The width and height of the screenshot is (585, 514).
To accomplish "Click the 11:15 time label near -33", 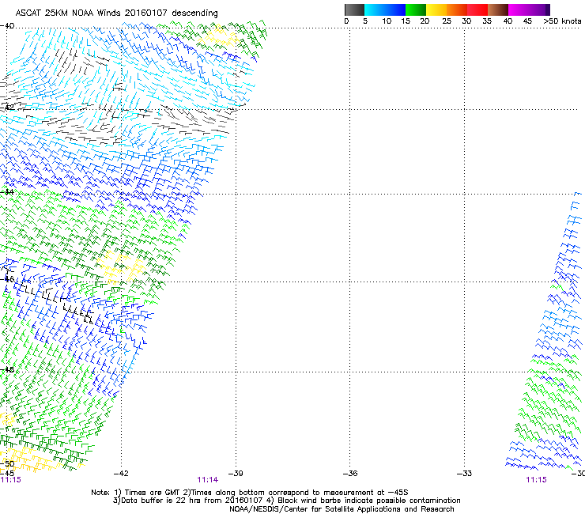I will tap(536, 480).
